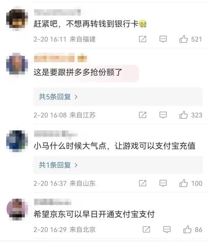
Task: Expand 共5条回复 replies
Action: tap(58, 97)
